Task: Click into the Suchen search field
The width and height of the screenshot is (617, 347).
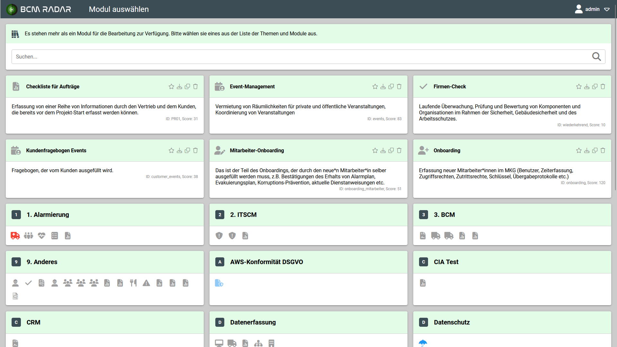Action: [289, 57]
